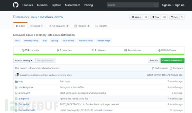Expand the Branch: develop dropdown
Image resolution: width=192 pixels, height=113 pixels.
click(24, 61)
